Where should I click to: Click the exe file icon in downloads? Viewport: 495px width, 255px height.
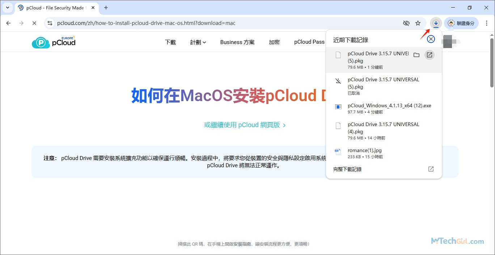[338, 107]
